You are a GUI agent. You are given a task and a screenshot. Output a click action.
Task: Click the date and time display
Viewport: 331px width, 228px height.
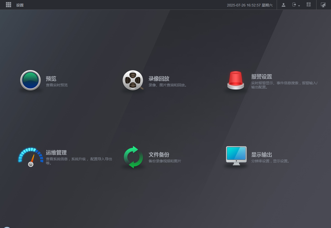coord(250,5)
